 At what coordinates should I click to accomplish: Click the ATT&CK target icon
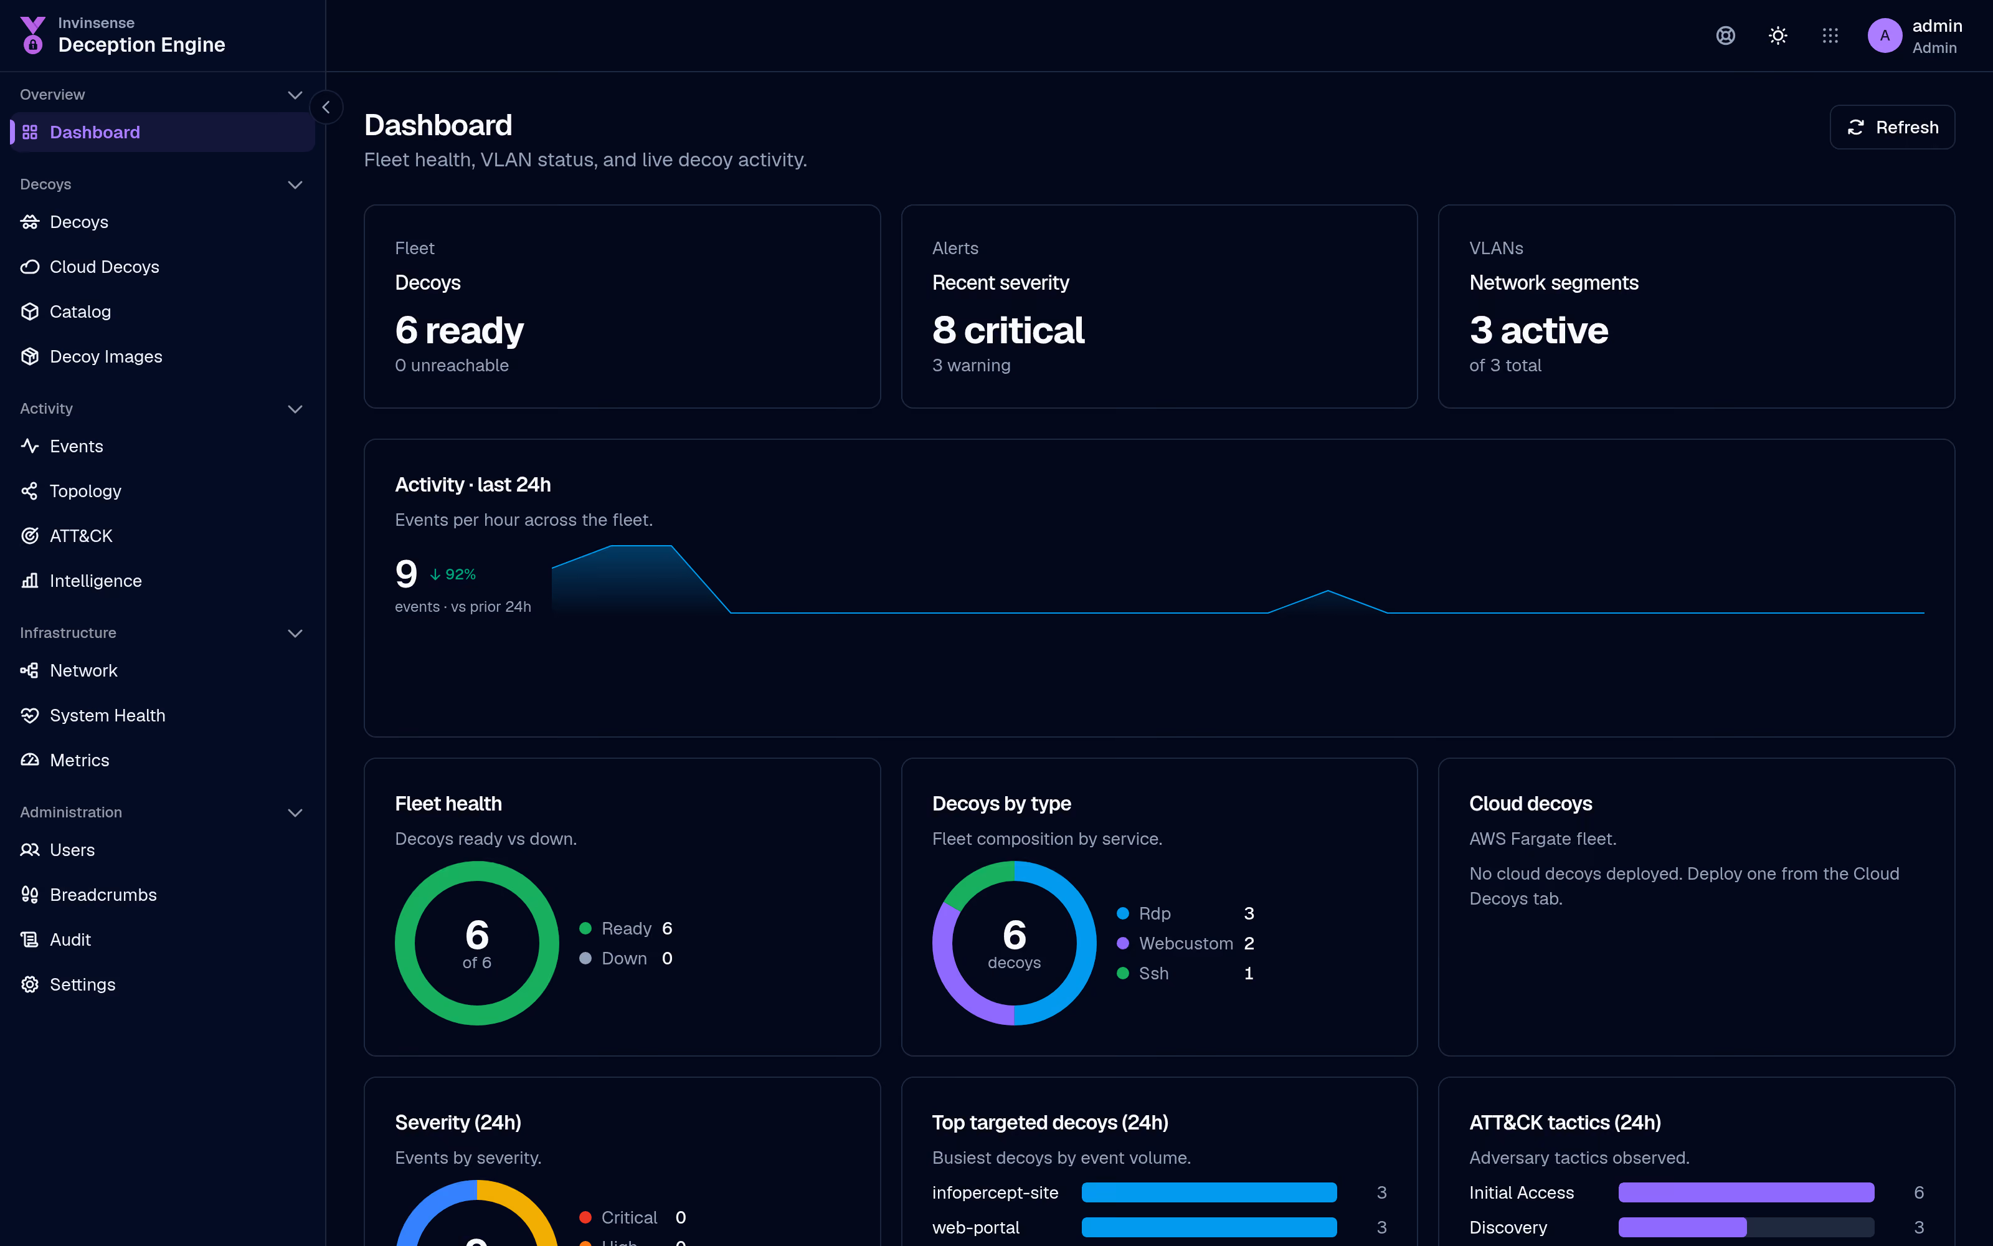pyautogui.click(x=30, y=536)
